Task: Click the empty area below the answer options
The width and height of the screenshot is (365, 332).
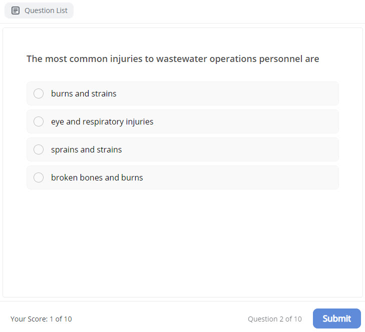Action: coord(183,240)
